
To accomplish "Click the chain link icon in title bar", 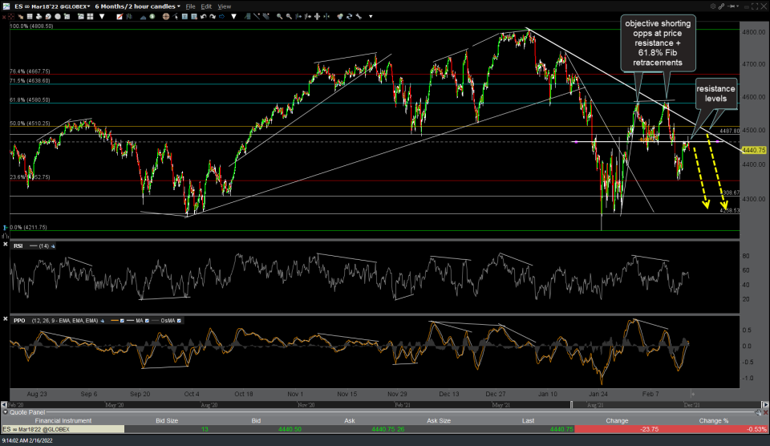I will (721, 6).
